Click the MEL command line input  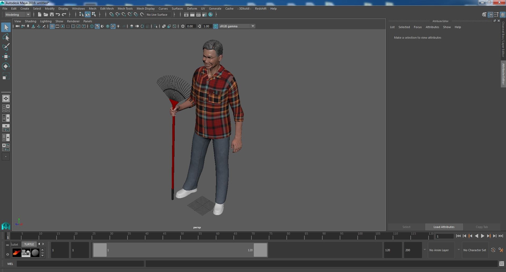tap(80, 264)
